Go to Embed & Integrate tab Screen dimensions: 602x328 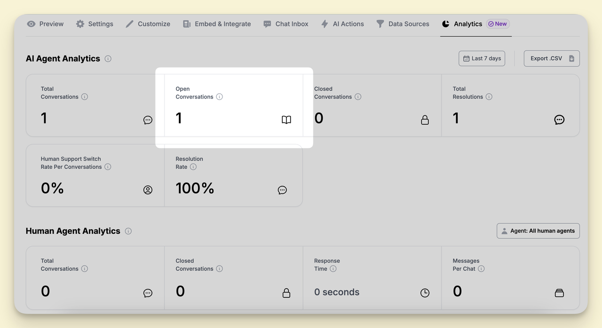217,24
